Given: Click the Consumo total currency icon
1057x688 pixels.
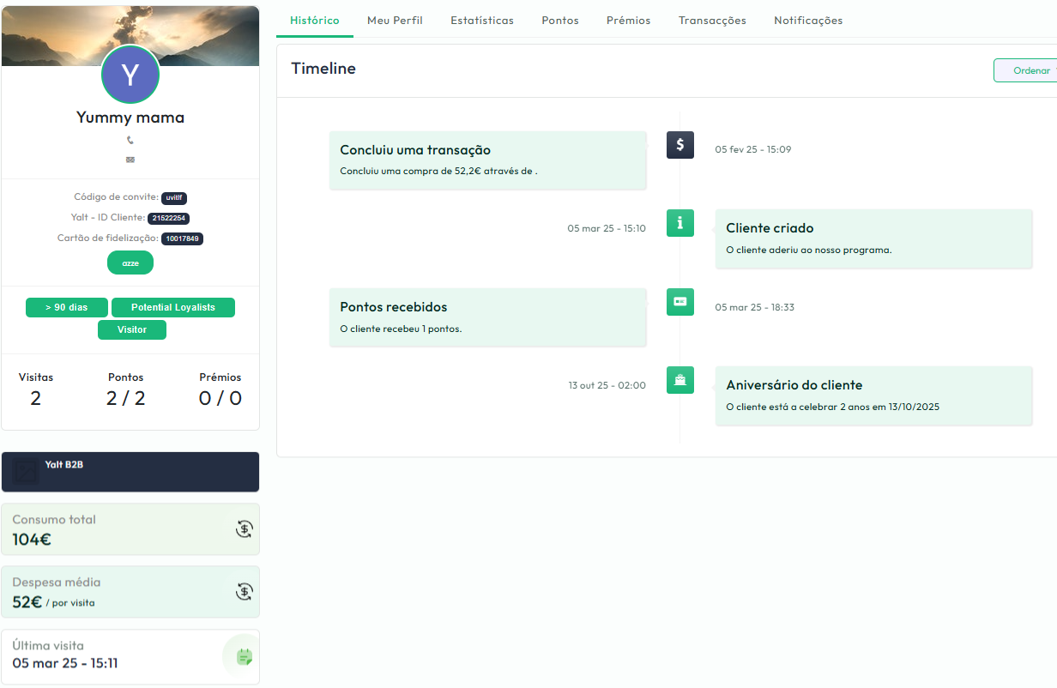Looking at the screenshot, I should coord(245,529).
